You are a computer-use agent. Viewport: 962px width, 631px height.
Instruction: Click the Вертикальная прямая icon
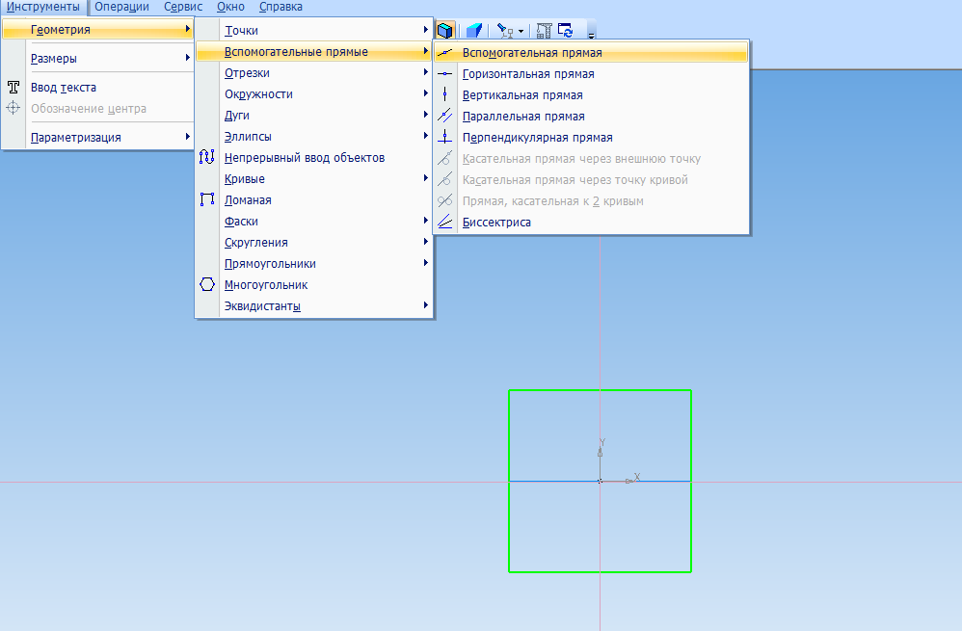click(445, 95)
